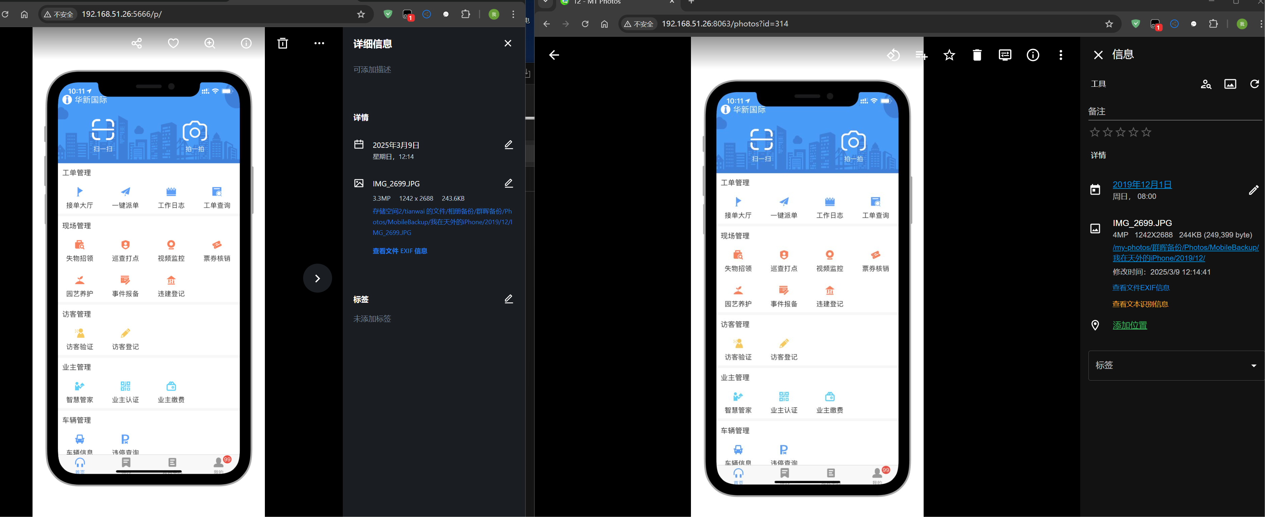
Task: Open 查看文件 EXIF 信息 link in left panel
Action: tap(400, 251)
